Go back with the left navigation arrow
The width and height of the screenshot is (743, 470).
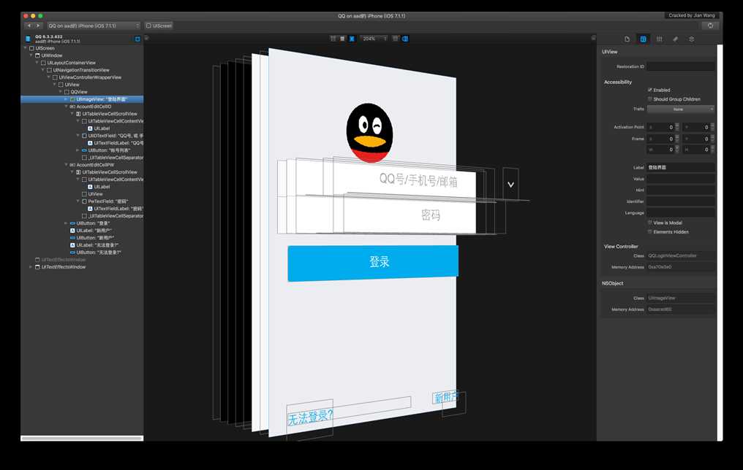pos(29,26)
